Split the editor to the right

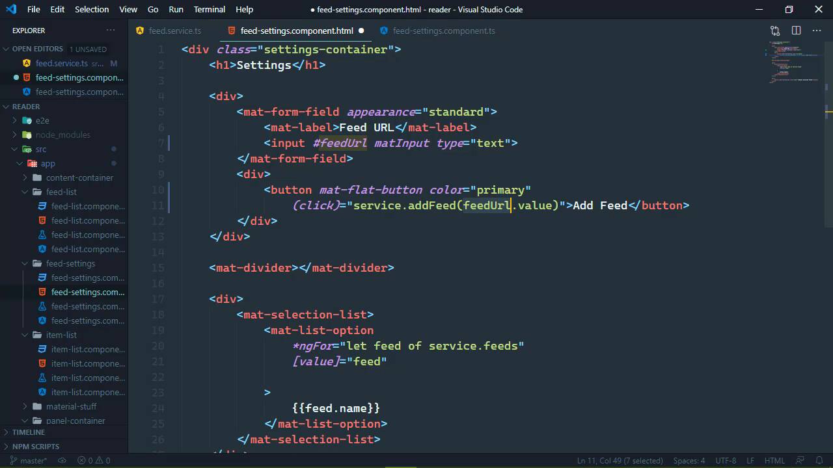[x=796, y=31]
